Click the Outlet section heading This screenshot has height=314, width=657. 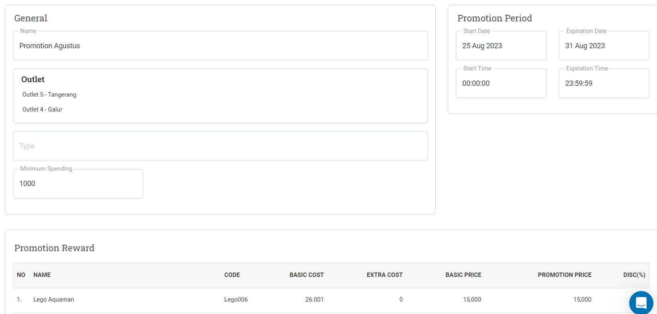coord(33,79)
